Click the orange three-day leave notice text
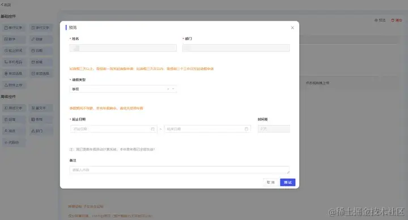The height and width of the screenshot is (220, 408). tap(141, 69)
